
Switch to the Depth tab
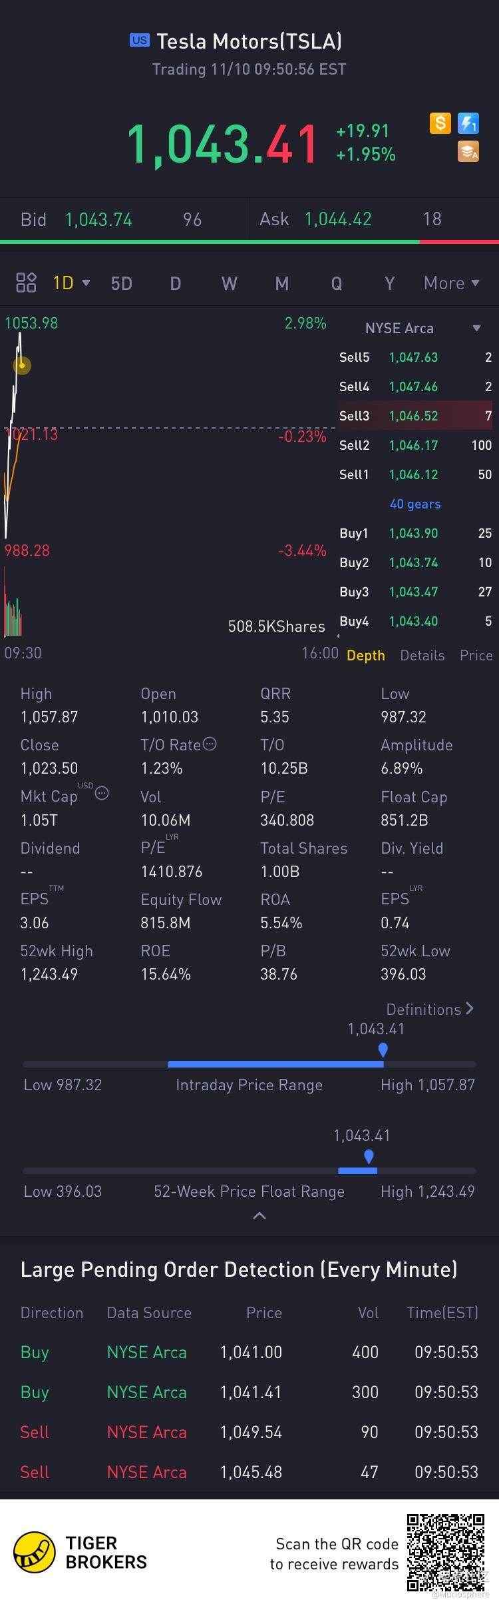tap(366, 655)
